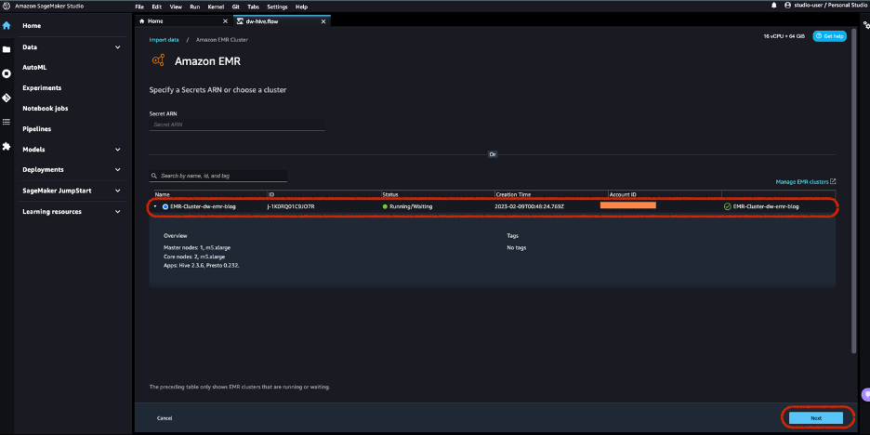Click the cluster ID j-1K0RQ01C9JO7R
Viewport: 870px width, 435px height.
click(291, 206)
